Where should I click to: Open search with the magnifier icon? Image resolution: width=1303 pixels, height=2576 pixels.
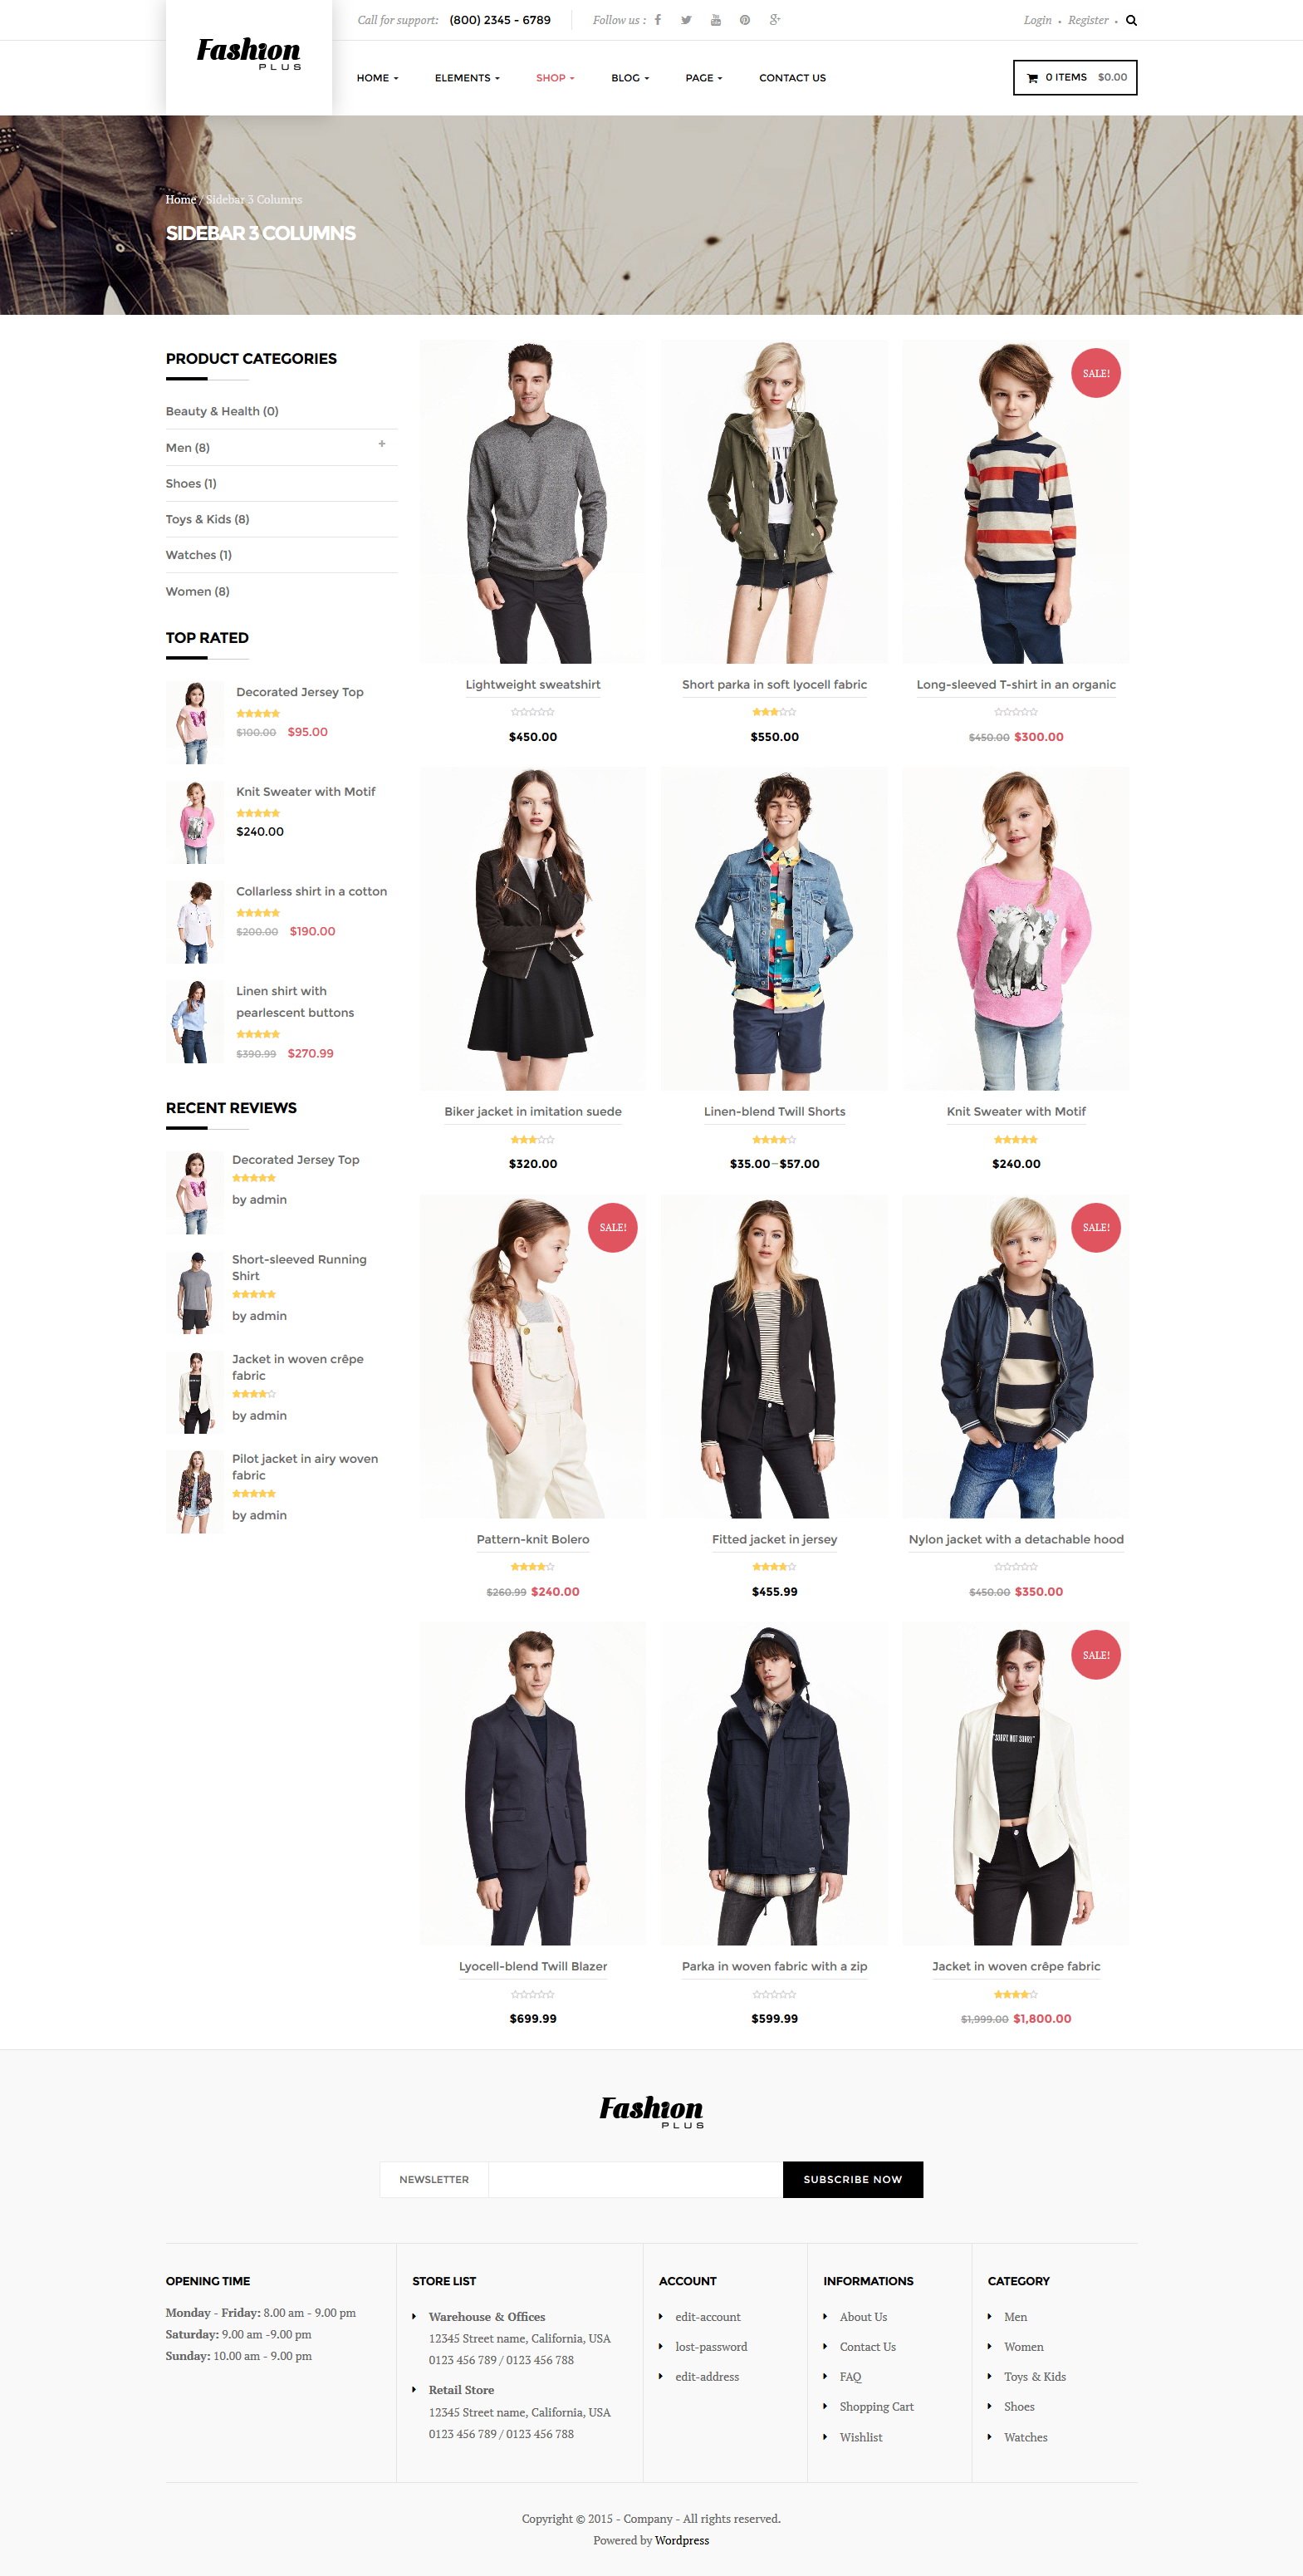tap(1131, 20)
